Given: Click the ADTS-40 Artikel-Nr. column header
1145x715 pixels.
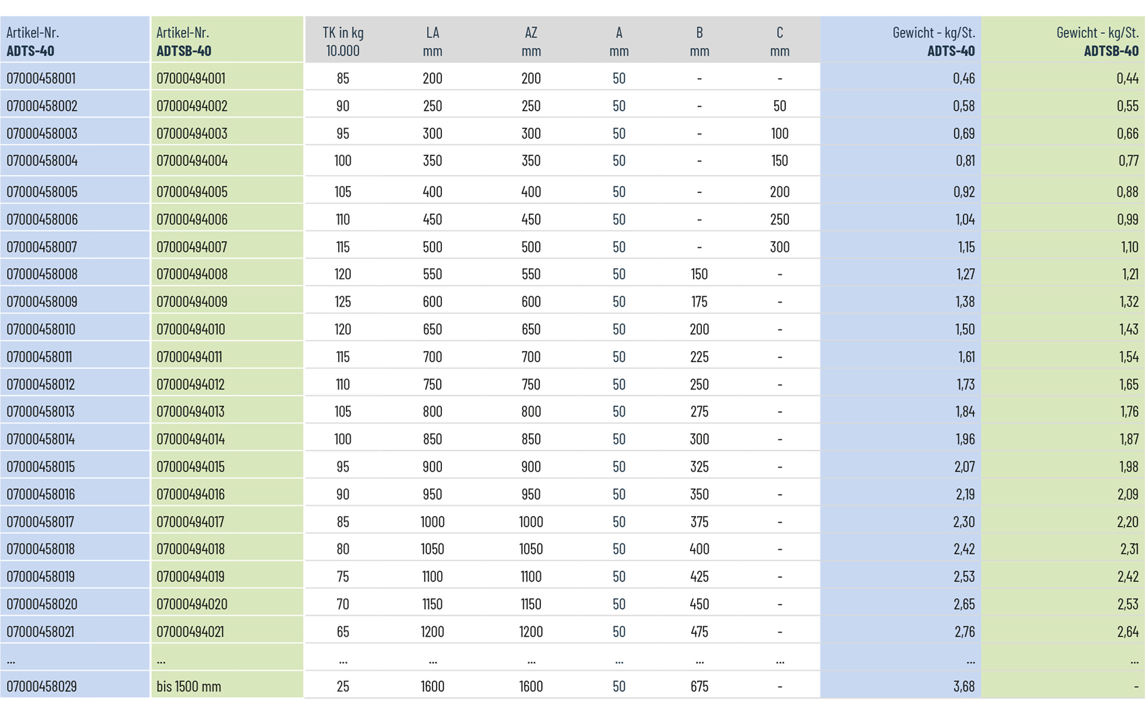Looking at the screenshot, I should point(33,41).
